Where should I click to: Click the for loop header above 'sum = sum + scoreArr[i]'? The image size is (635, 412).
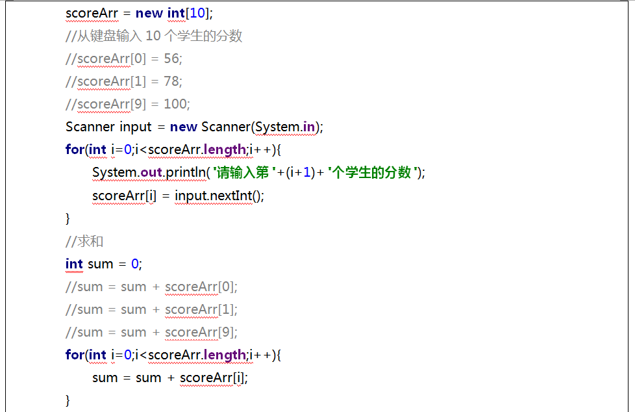173,355
